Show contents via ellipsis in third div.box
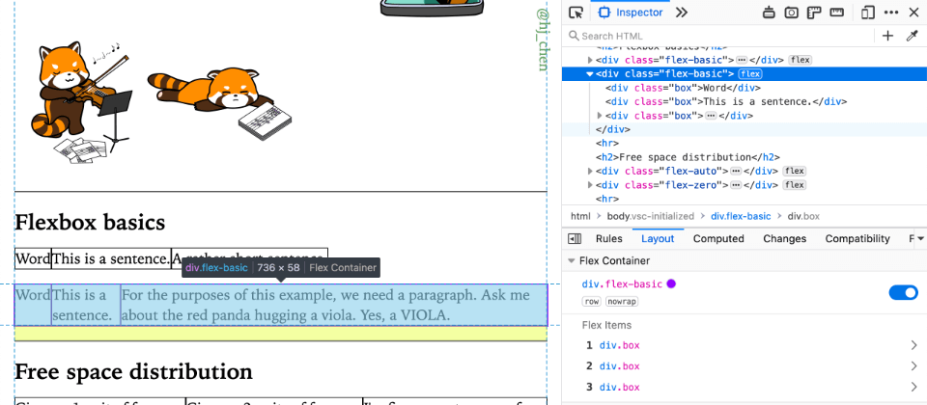The image size is (927, 405). [x=712, y=116]
